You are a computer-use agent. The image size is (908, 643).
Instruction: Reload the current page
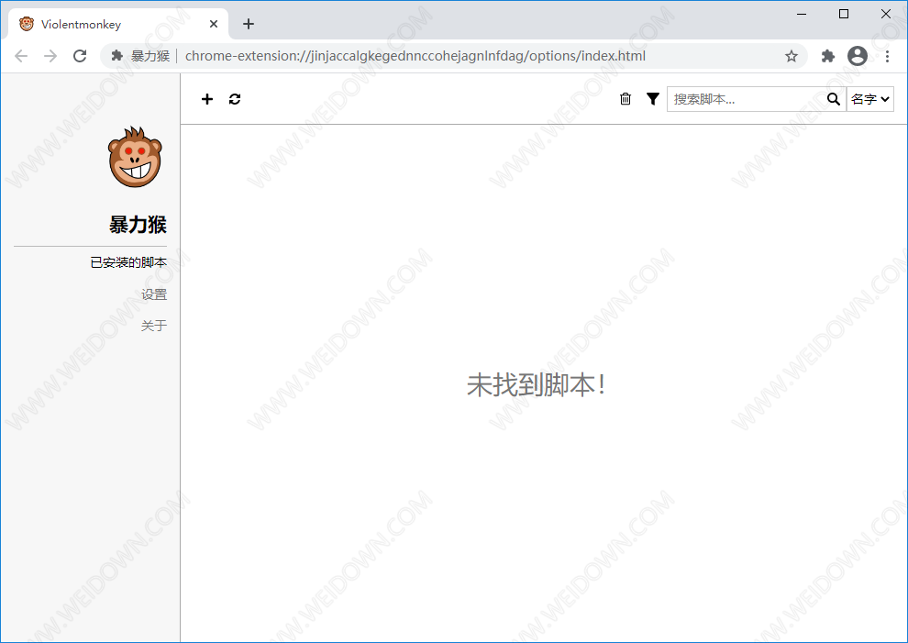click(x=80, y=56)
